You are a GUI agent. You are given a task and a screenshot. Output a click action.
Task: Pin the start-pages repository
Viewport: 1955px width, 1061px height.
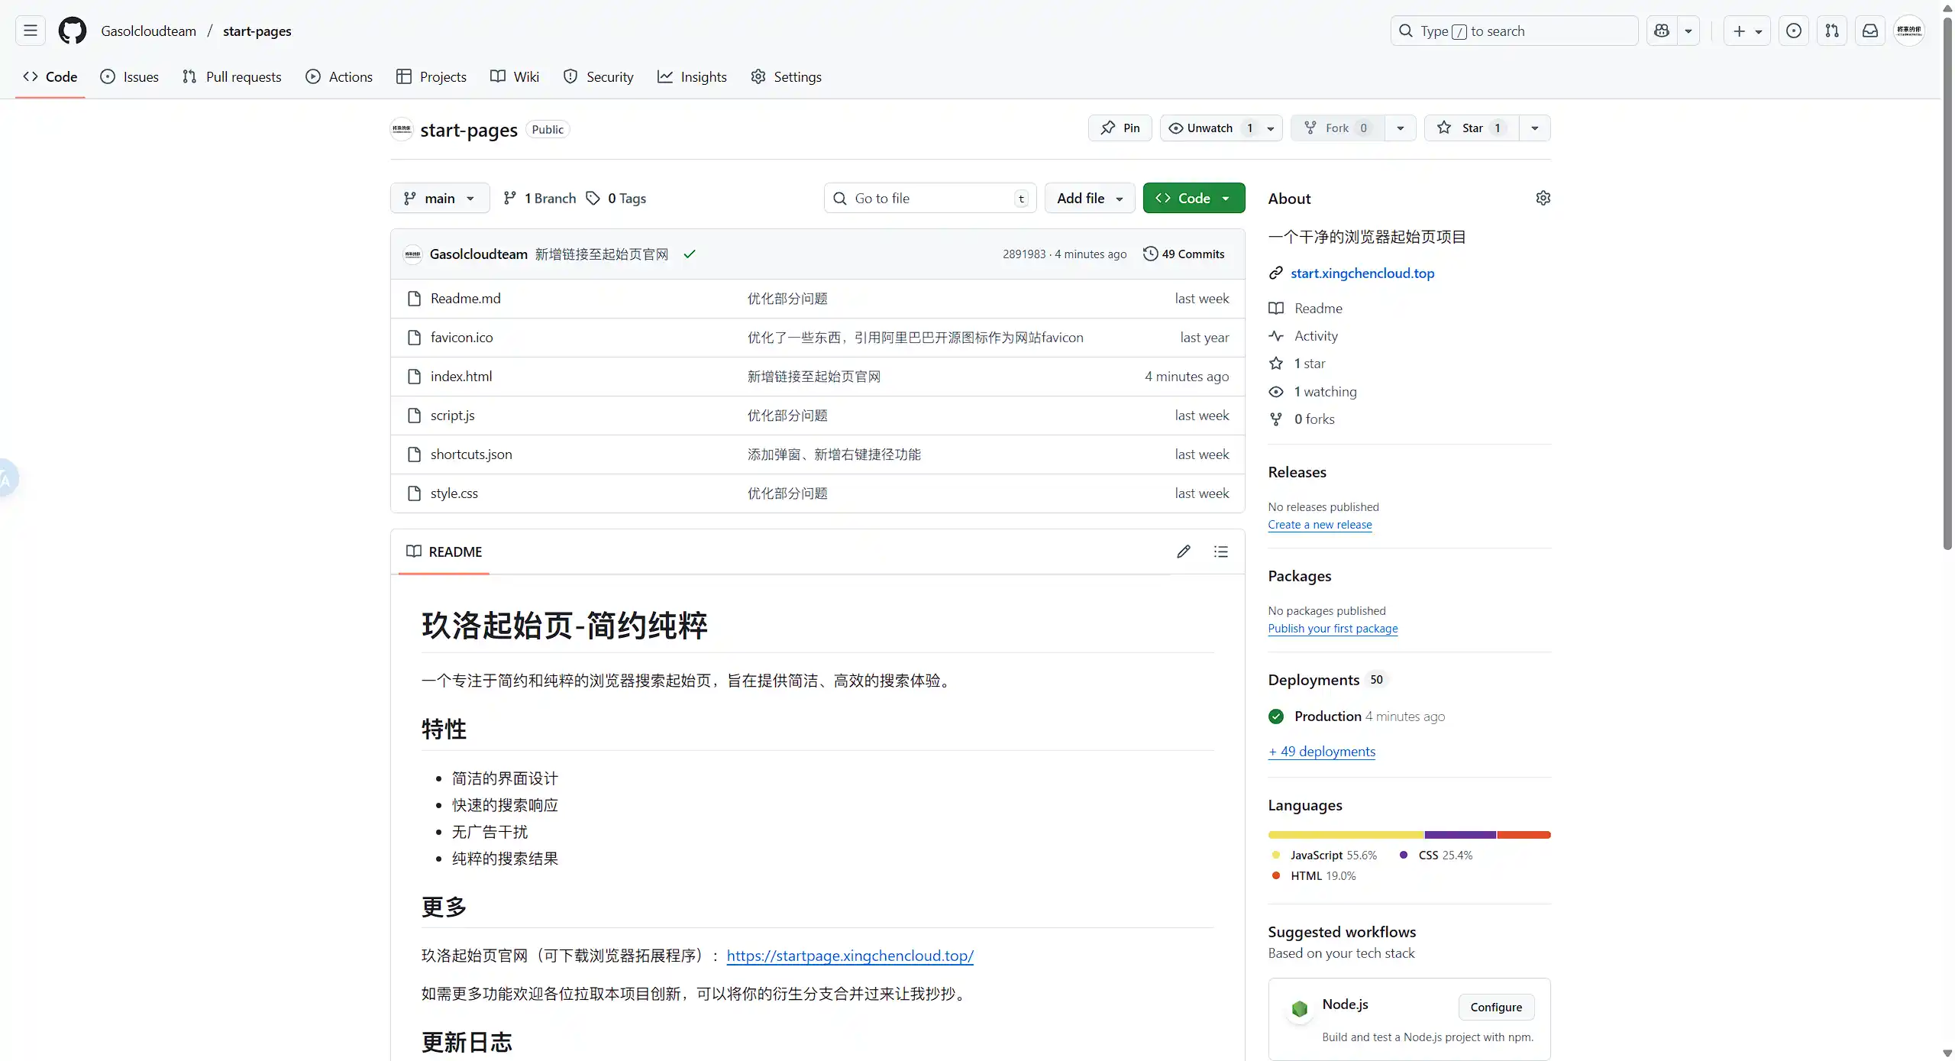(1120, 128)
